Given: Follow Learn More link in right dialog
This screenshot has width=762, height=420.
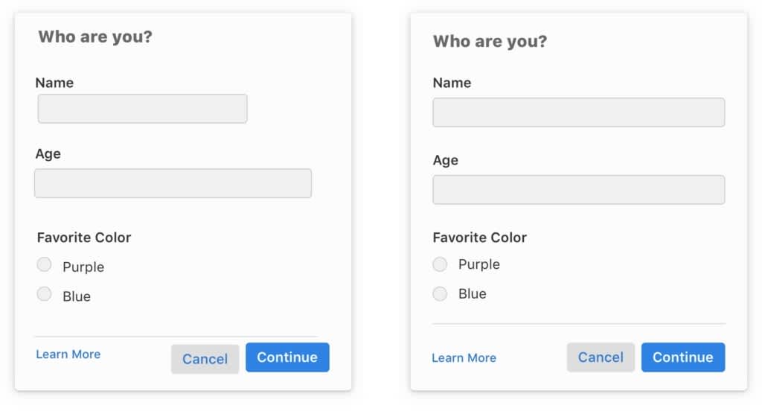Looking at the screenshot, I should click(464, 358).
